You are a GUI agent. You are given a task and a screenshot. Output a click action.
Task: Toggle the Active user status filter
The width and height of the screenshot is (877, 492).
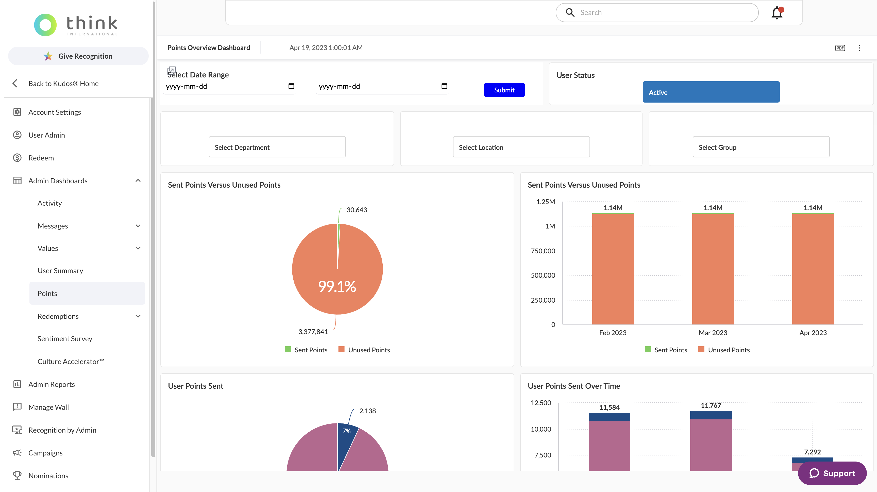(x=711, y=92)
